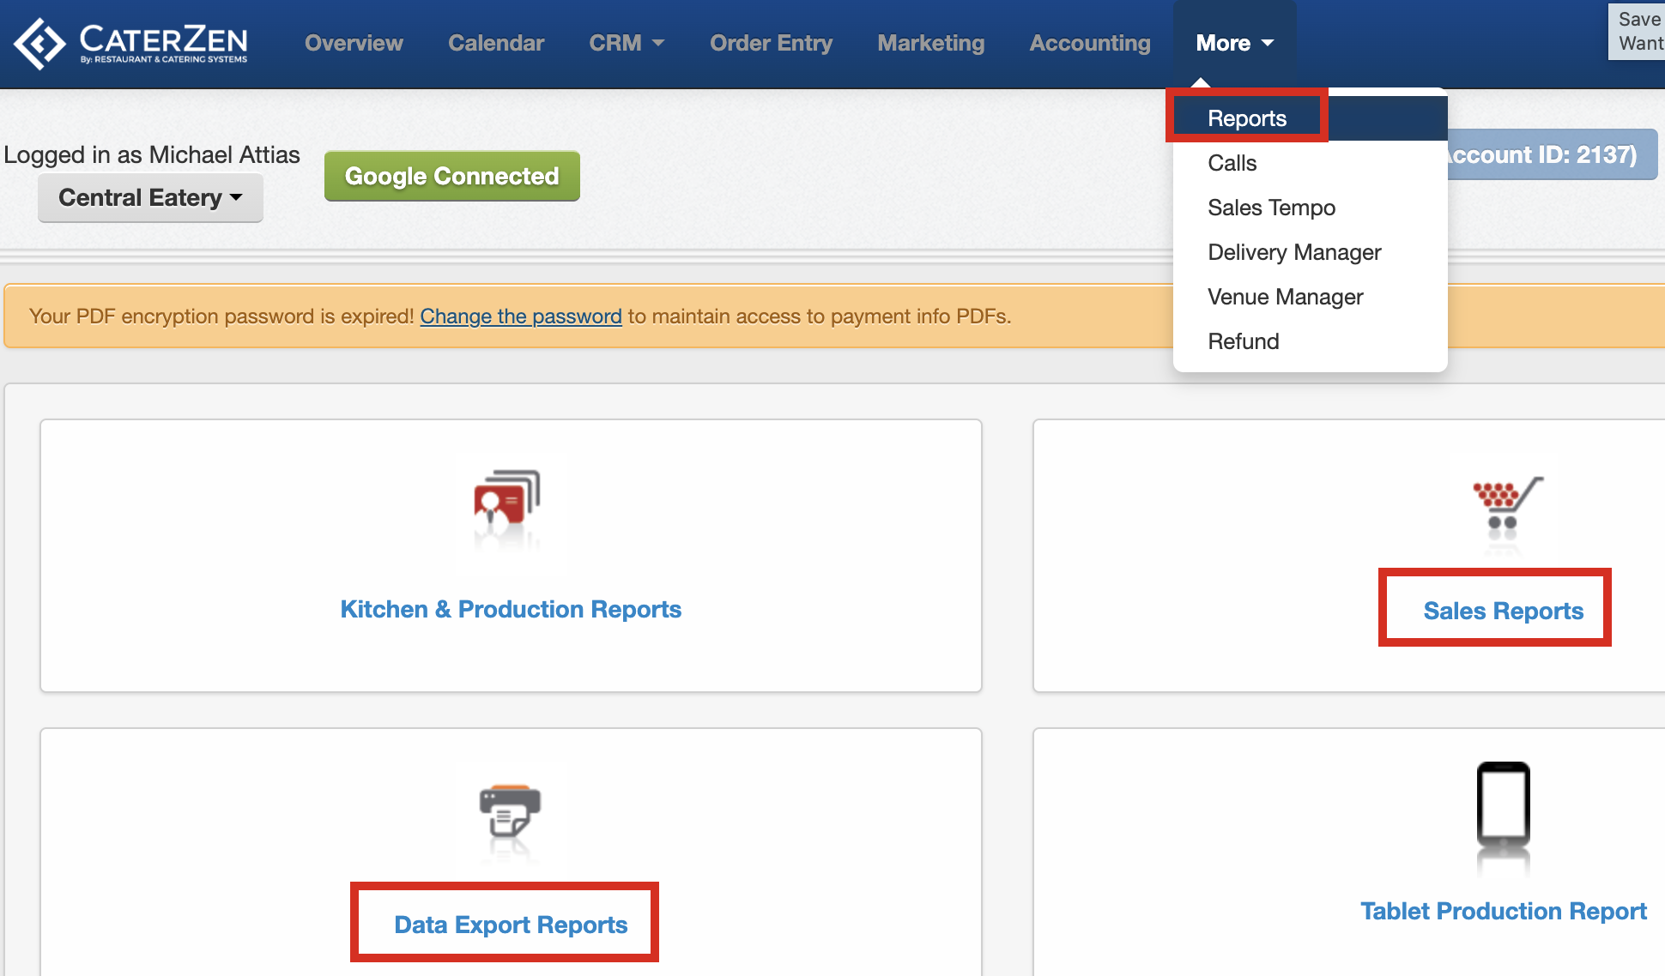Choose Sales Tempo in the dropdown
The height and width of the screenshot is (976, 1665).
click(x=1271, y=208)
